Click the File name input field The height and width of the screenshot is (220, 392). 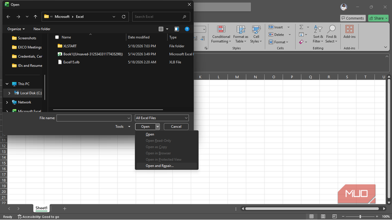pos(94,118)
